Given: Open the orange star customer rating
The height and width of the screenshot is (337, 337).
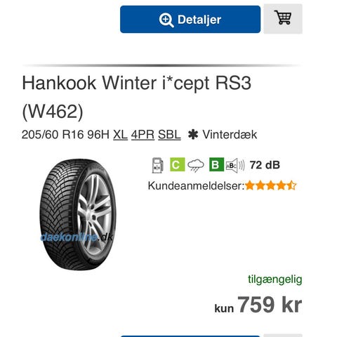Looking at the screenshot, I should coord(270,185).
